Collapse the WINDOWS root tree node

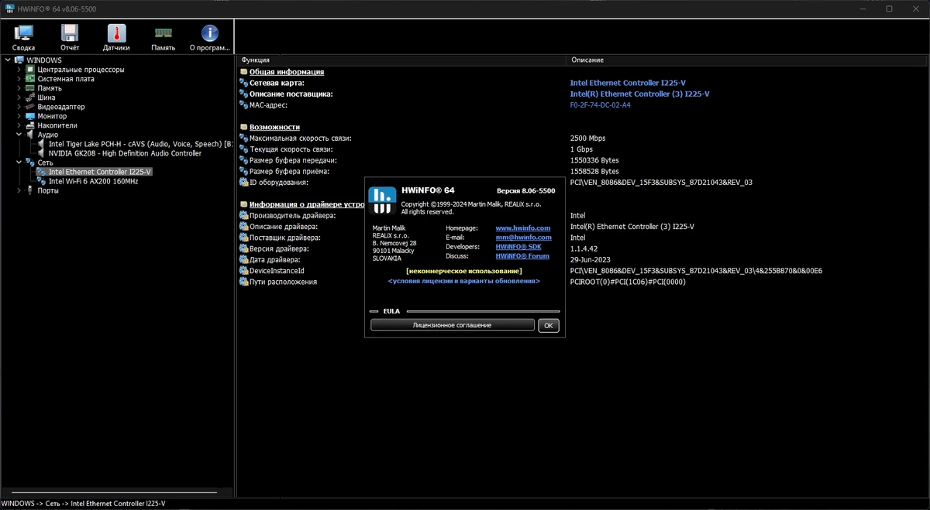tap(8, 60)
